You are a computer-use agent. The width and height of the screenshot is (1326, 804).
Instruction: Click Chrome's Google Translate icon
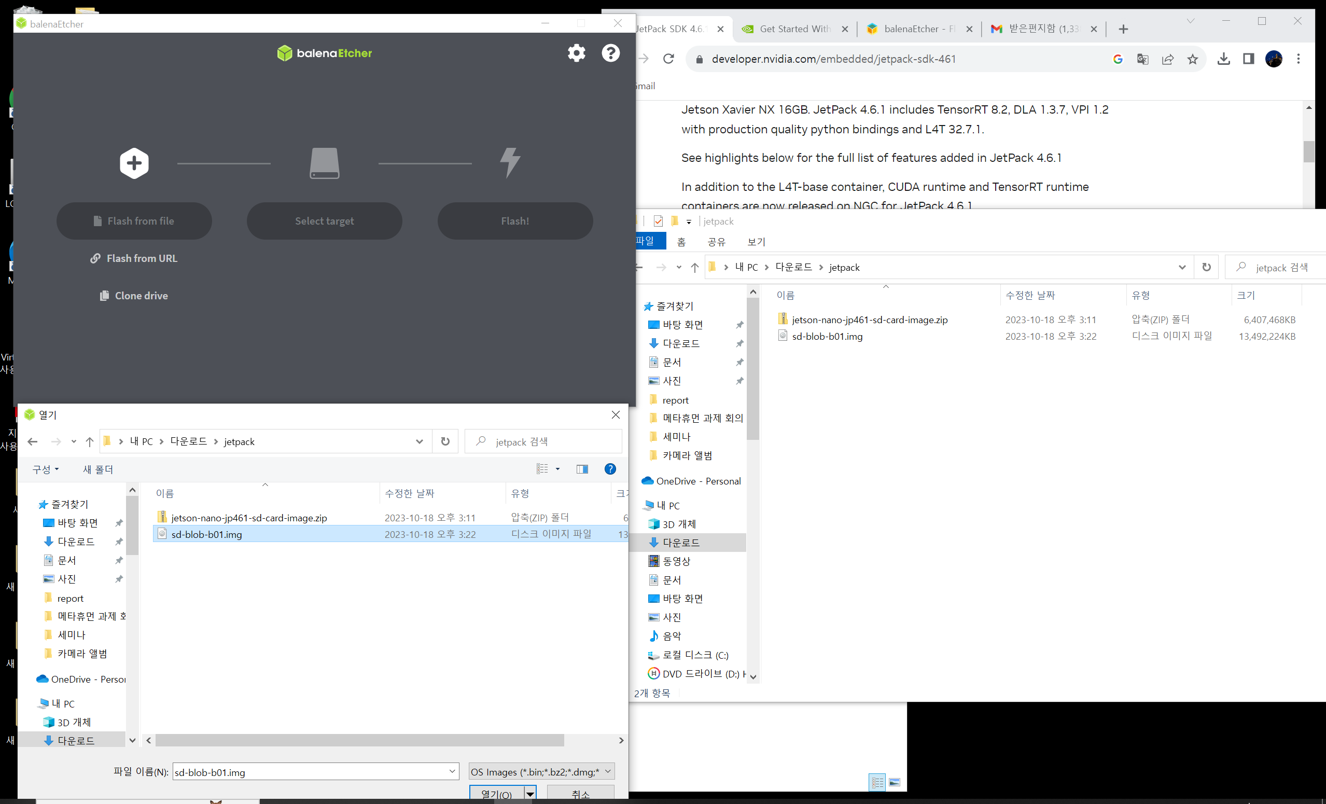pos(1142,59)
